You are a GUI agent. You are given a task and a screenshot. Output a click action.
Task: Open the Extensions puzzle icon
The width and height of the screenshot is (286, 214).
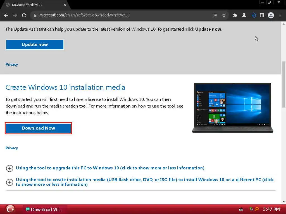point(235,16)
